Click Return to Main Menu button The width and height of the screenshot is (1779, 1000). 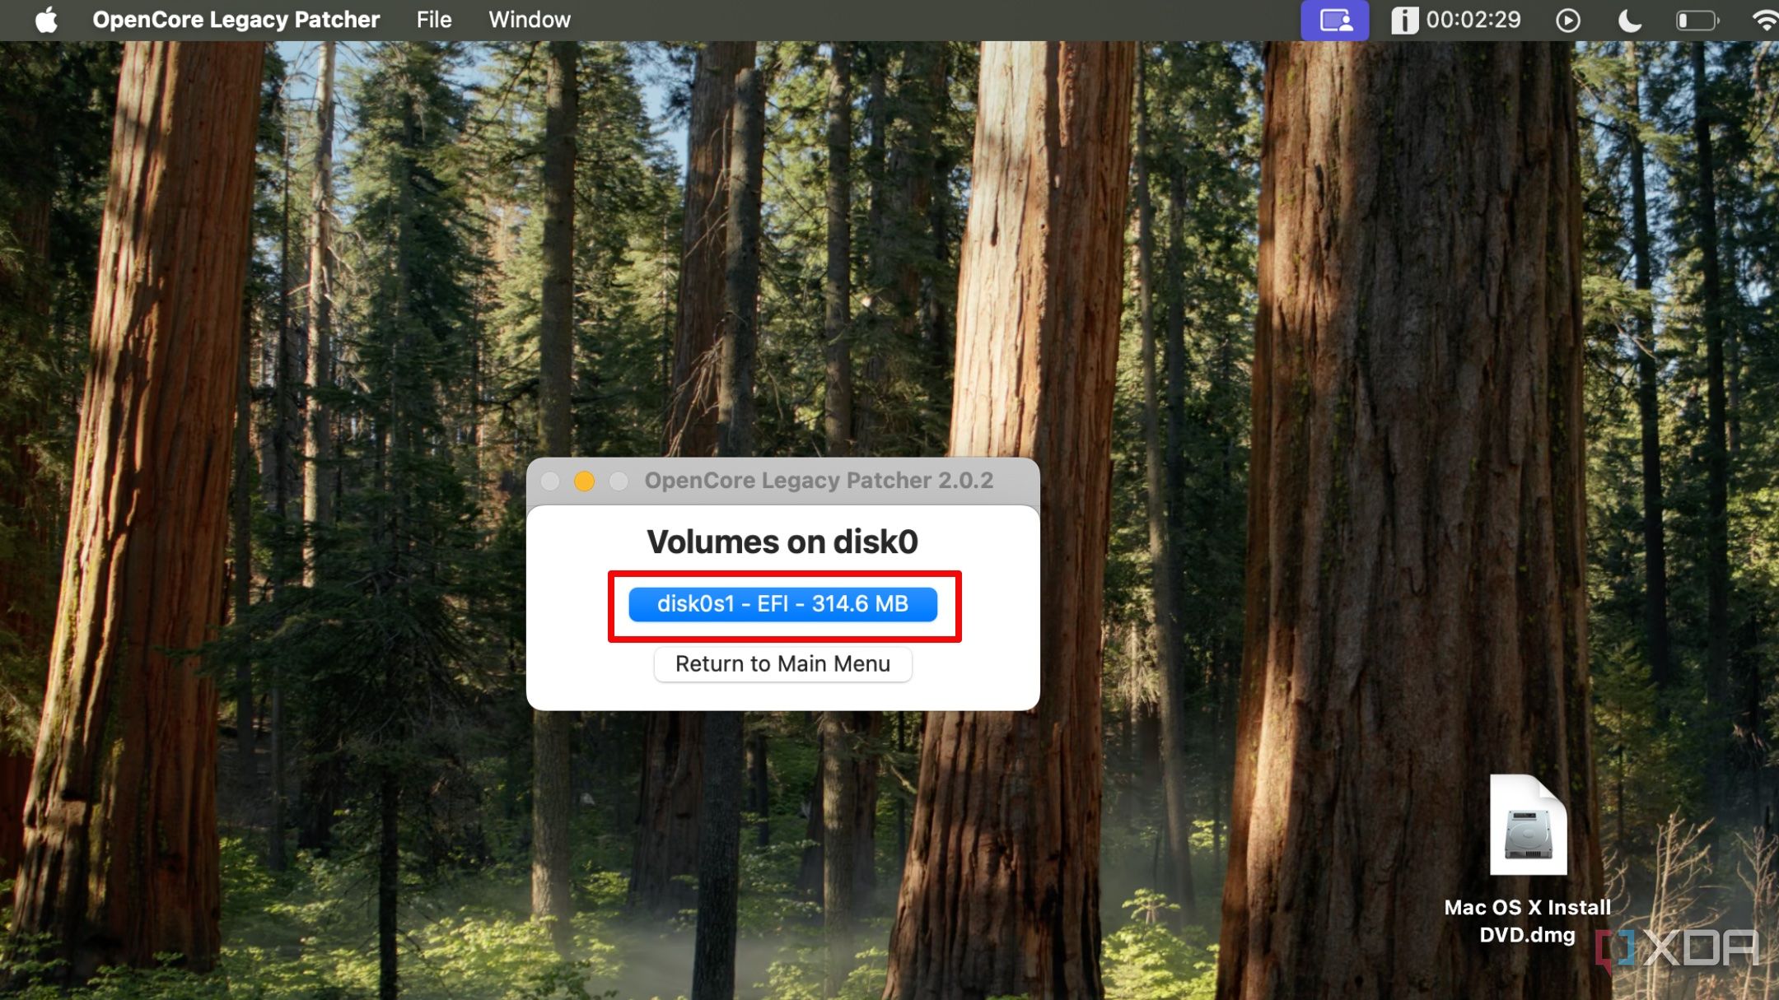783,663
